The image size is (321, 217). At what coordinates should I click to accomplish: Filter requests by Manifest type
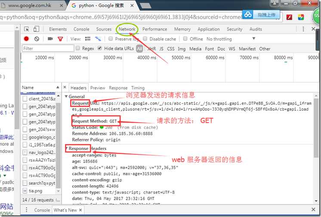click(x=247, y=49)
